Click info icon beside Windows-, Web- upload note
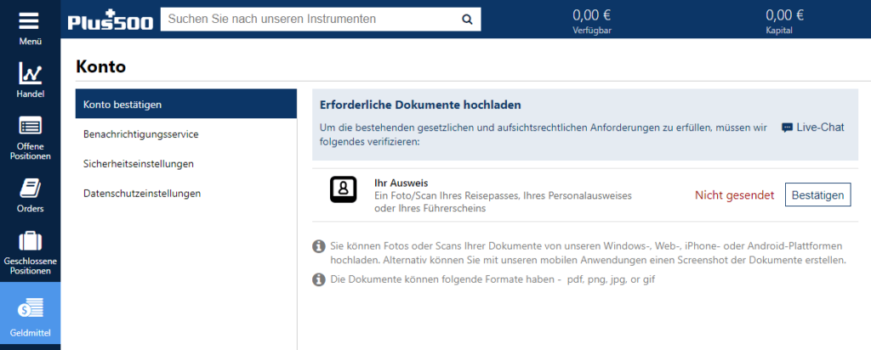 click(318, 246)
